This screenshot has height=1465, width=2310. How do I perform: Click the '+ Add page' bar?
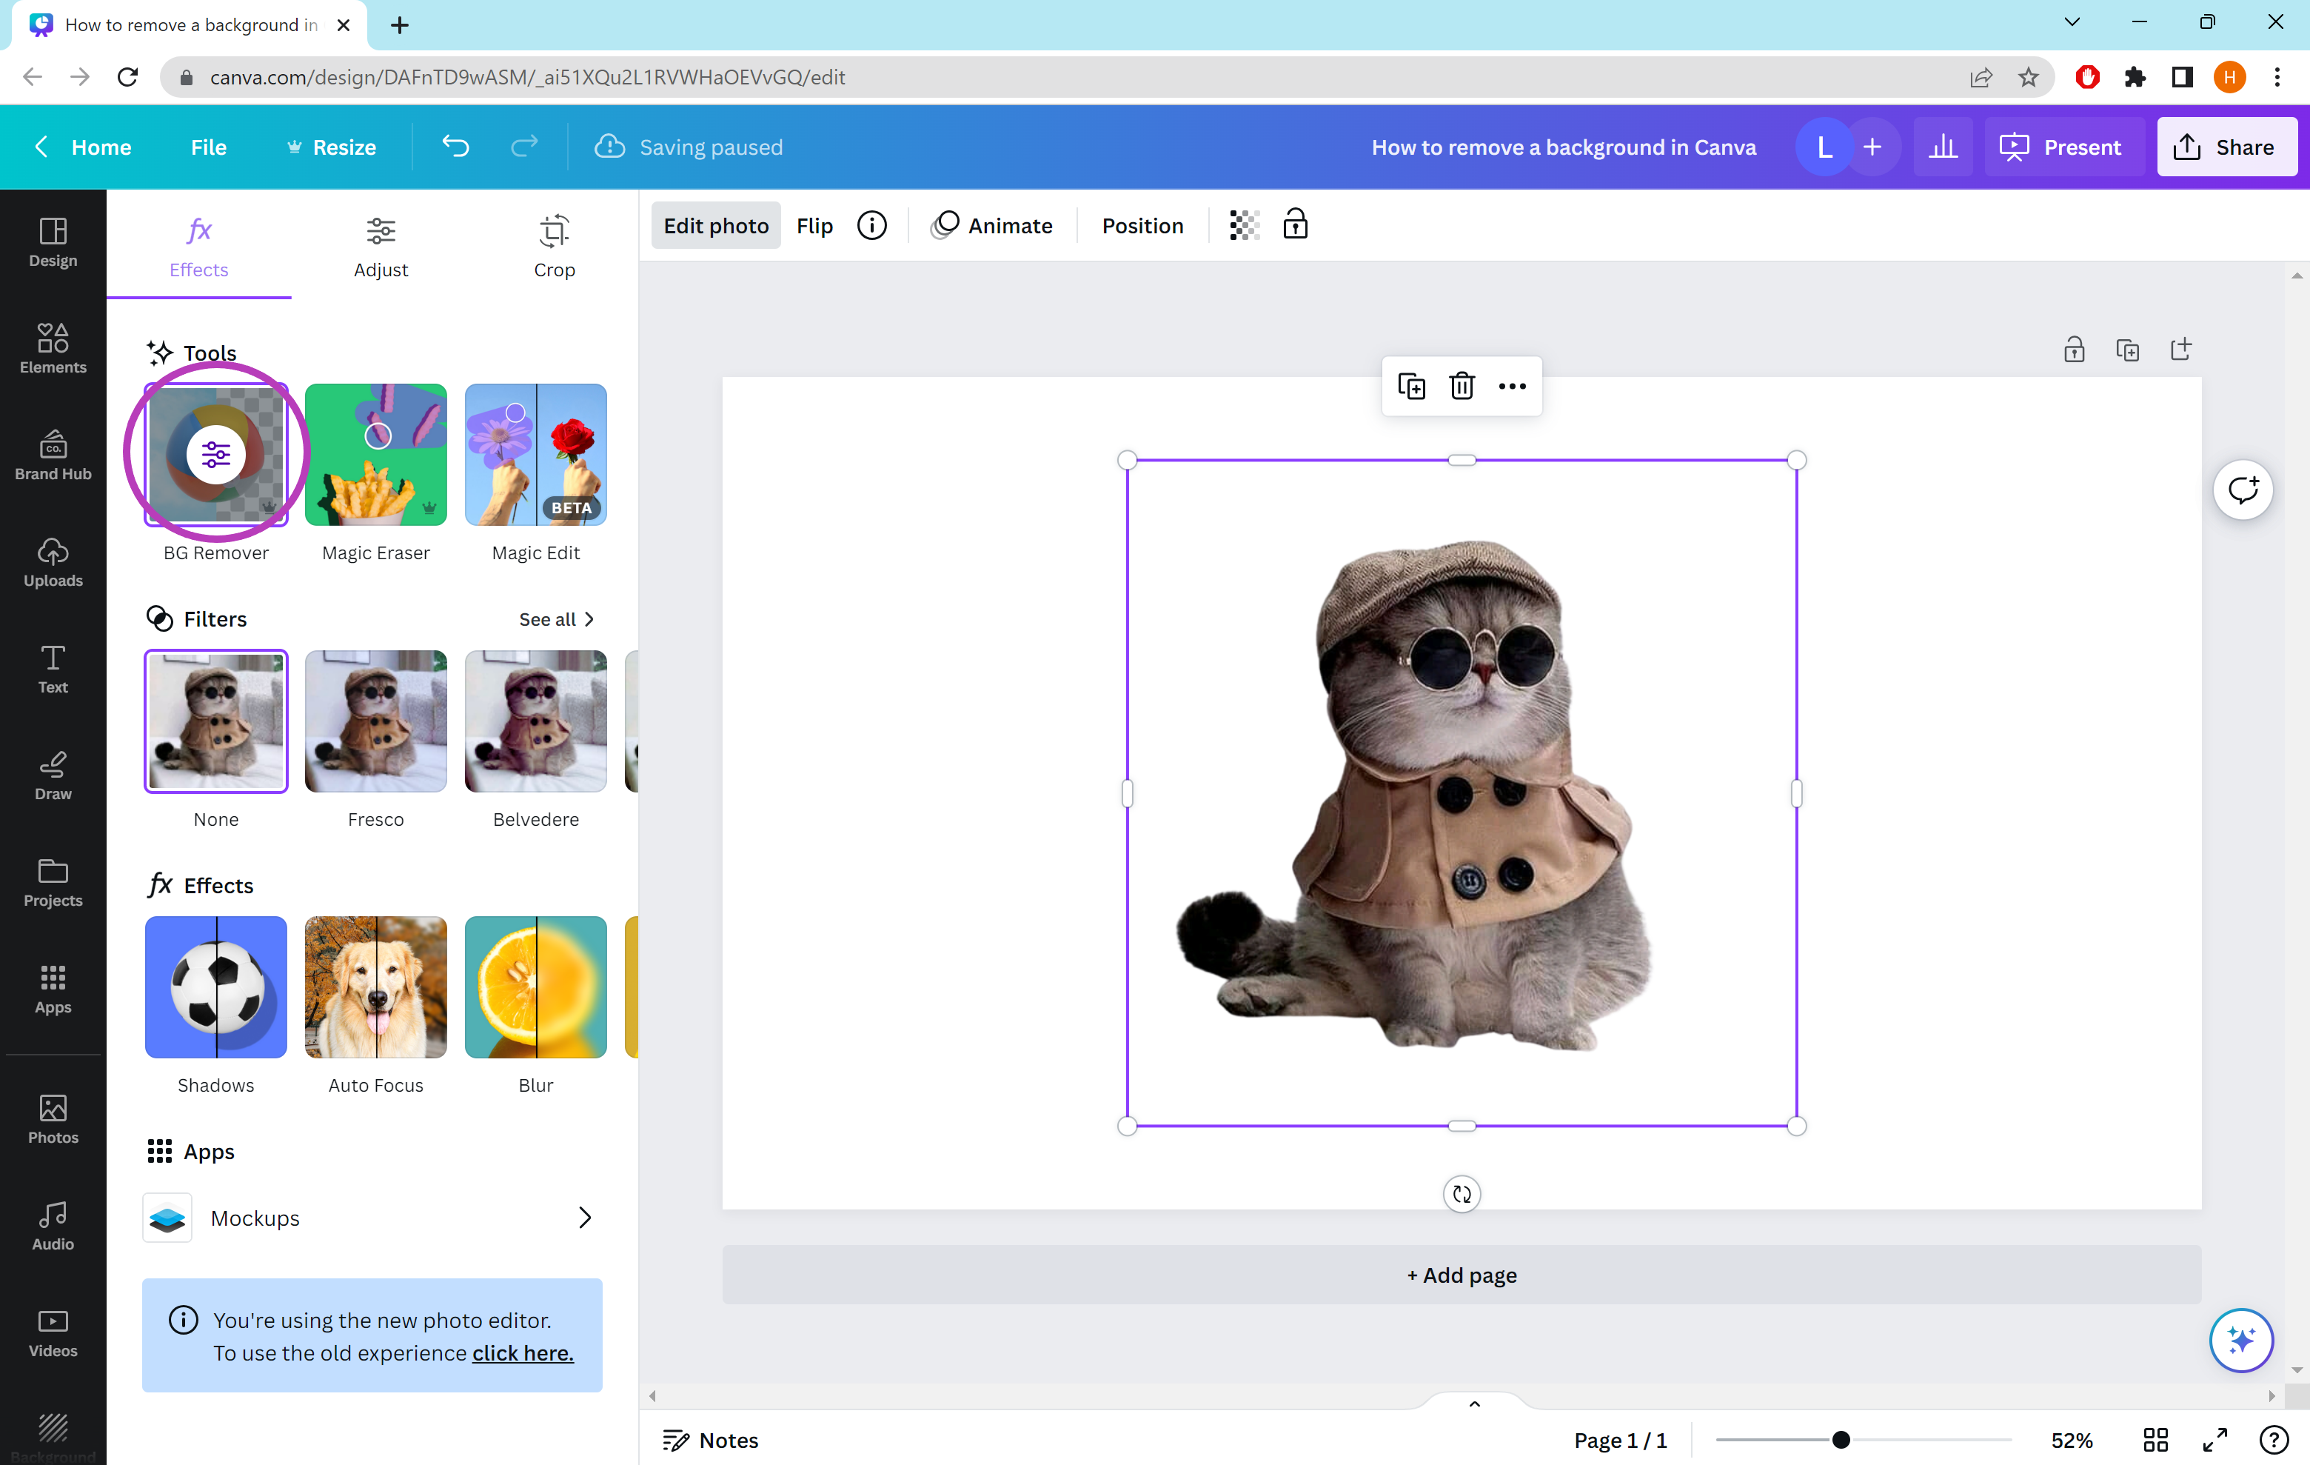[1461, 1275]
